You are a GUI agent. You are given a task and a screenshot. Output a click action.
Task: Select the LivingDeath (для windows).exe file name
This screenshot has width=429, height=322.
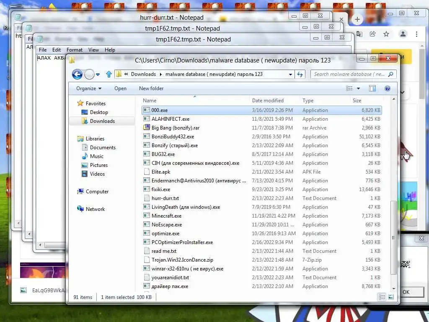coord(186,207)
